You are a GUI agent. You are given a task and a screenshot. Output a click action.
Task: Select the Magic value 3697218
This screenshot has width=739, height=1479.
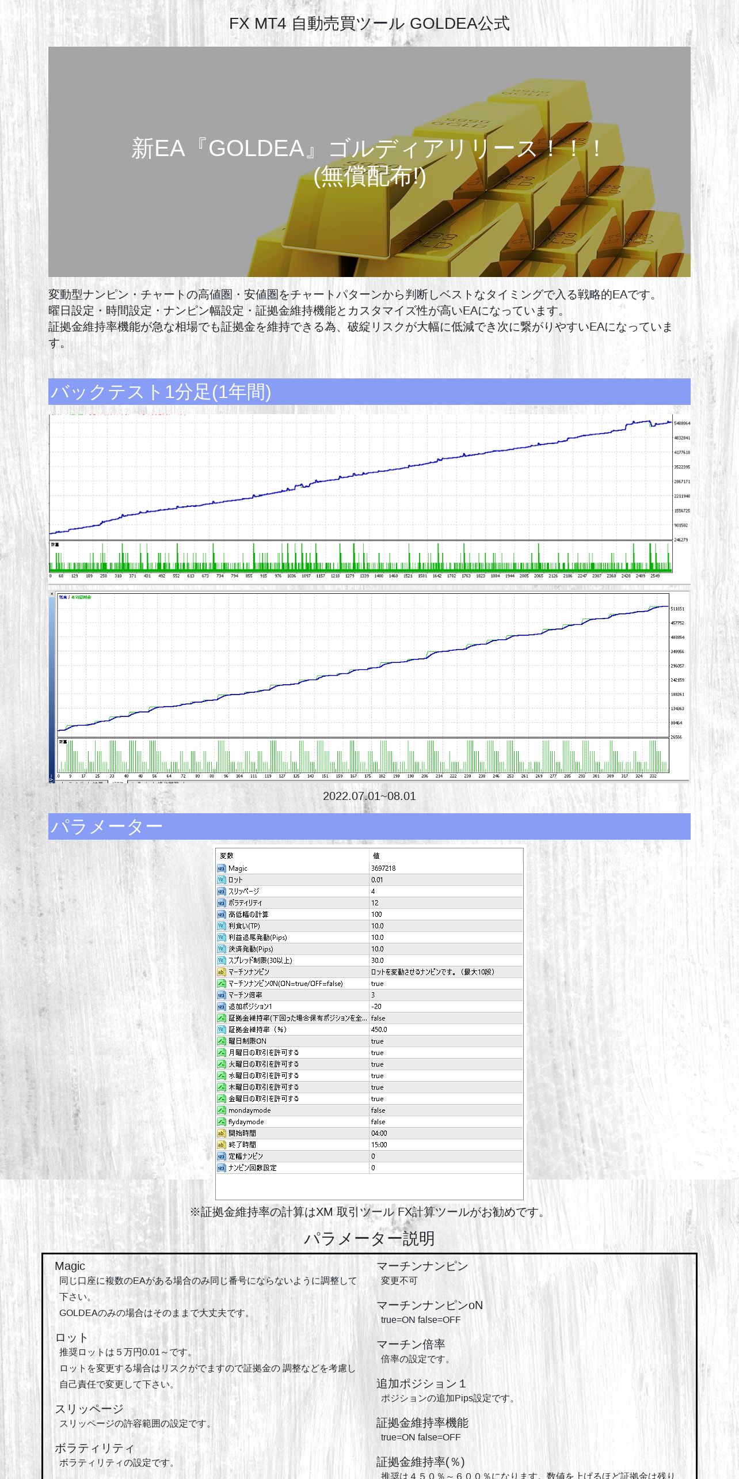[x=383, y=869]
